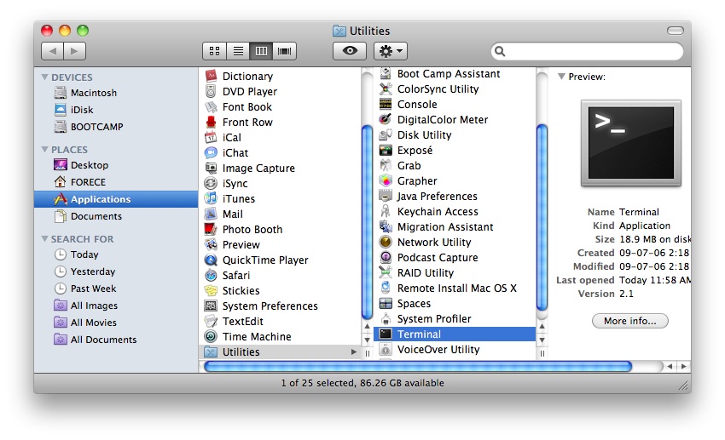Select the Time Machine app icon
This screenshot has width=725, height=440.
211,336
